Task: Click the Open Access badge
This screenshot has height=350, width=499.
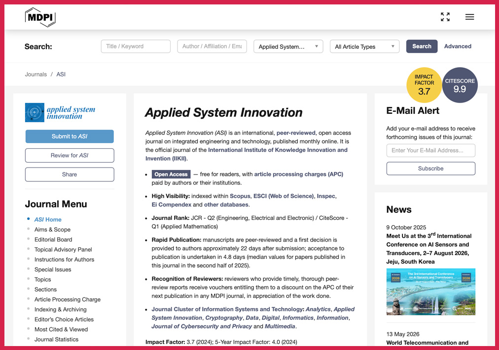Action: point(171,175)
